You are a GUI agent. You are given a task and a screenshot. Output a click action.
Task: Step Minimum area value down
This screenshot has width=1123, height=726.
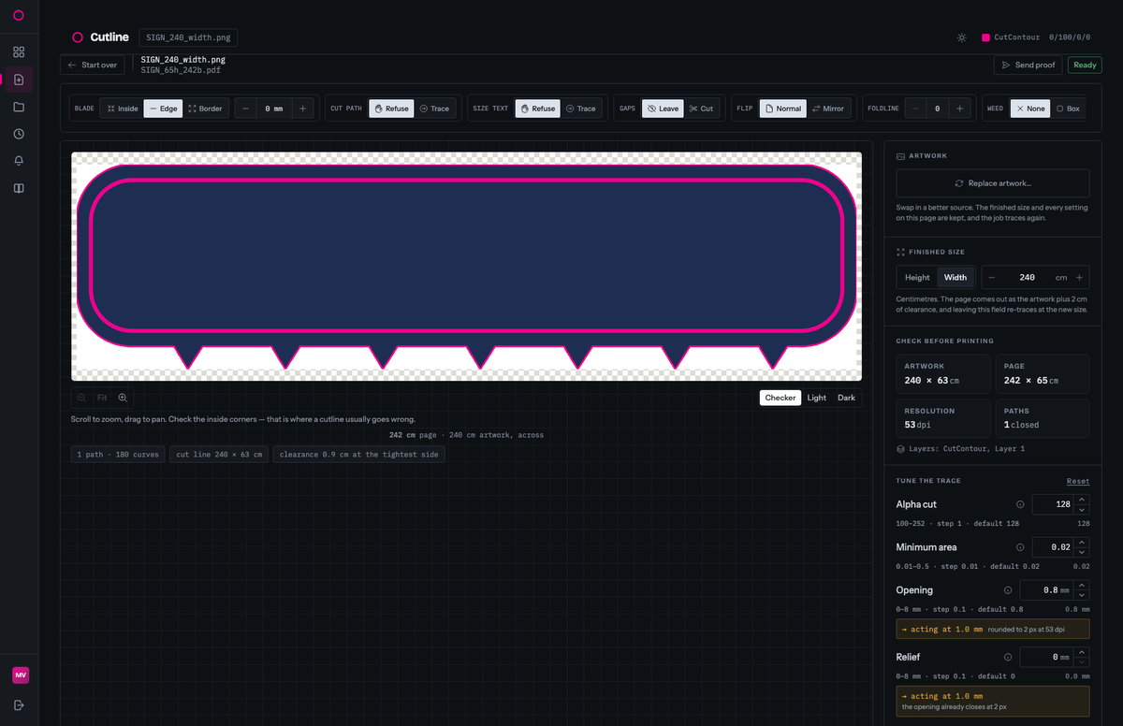click(x=1083, y=552)
